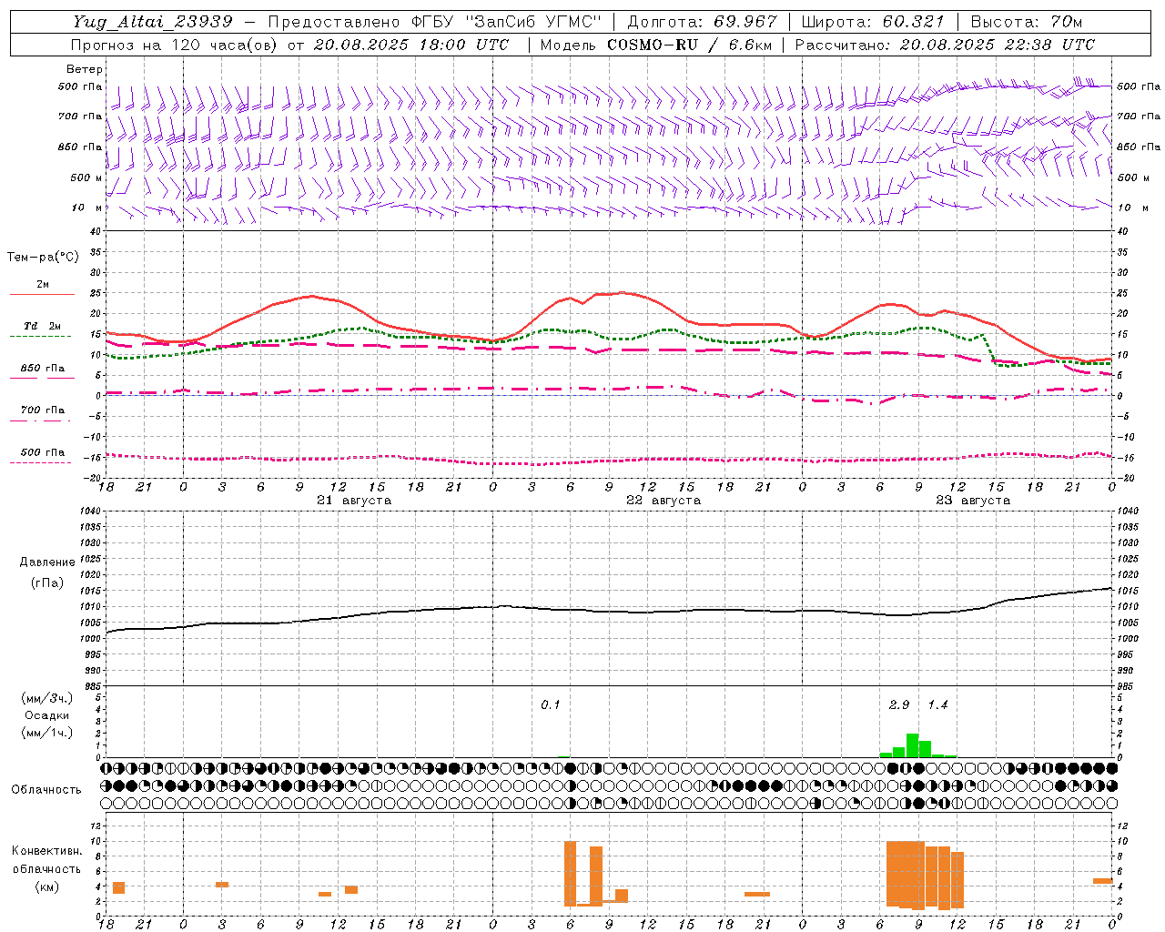Click the orange convective bar at 3h on 21 августа
The width and height of the screenshot is (1165, 932).
coord(222,885)
